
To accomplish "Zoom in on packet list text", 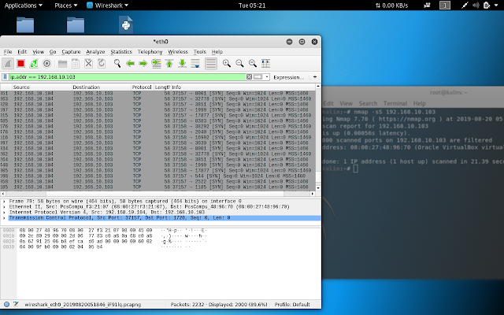I will click(227, 63).
